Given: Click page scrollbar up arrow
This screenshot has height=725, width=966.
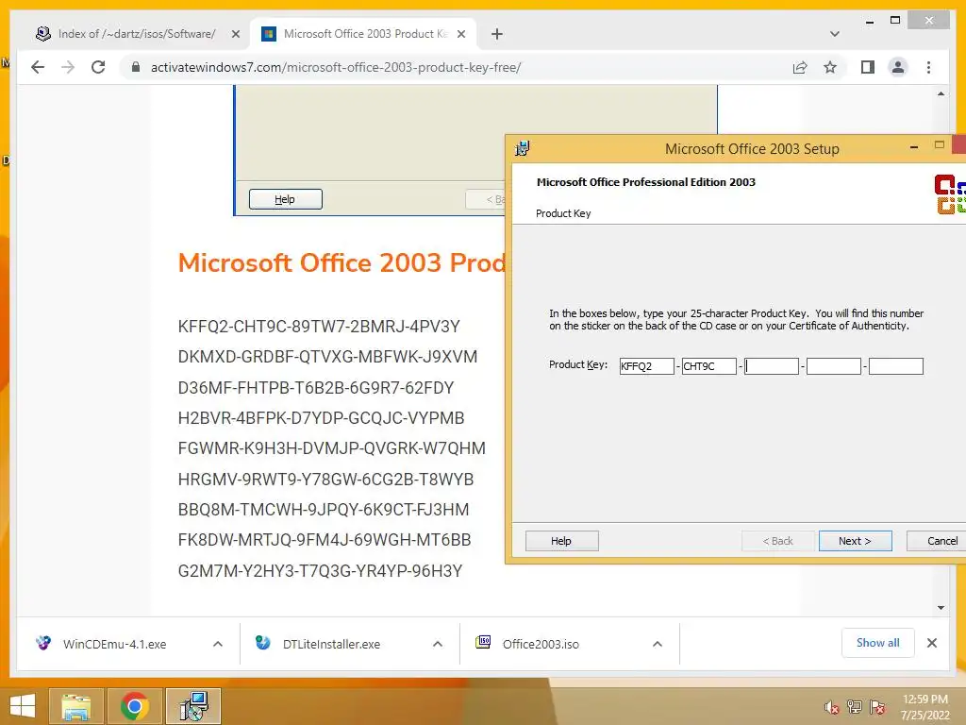Looking at the screenshot, I should coord(941,93).
